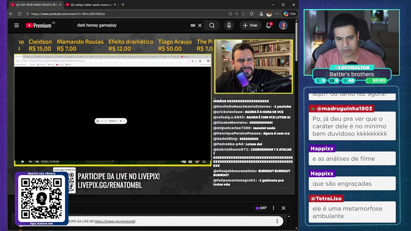Click the 01:51 timer counter in overlay

click(x=376, y=81)
